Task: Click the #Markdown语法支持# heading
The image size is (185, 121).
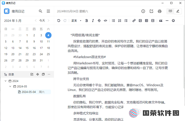Action: [x=89, y=57]
